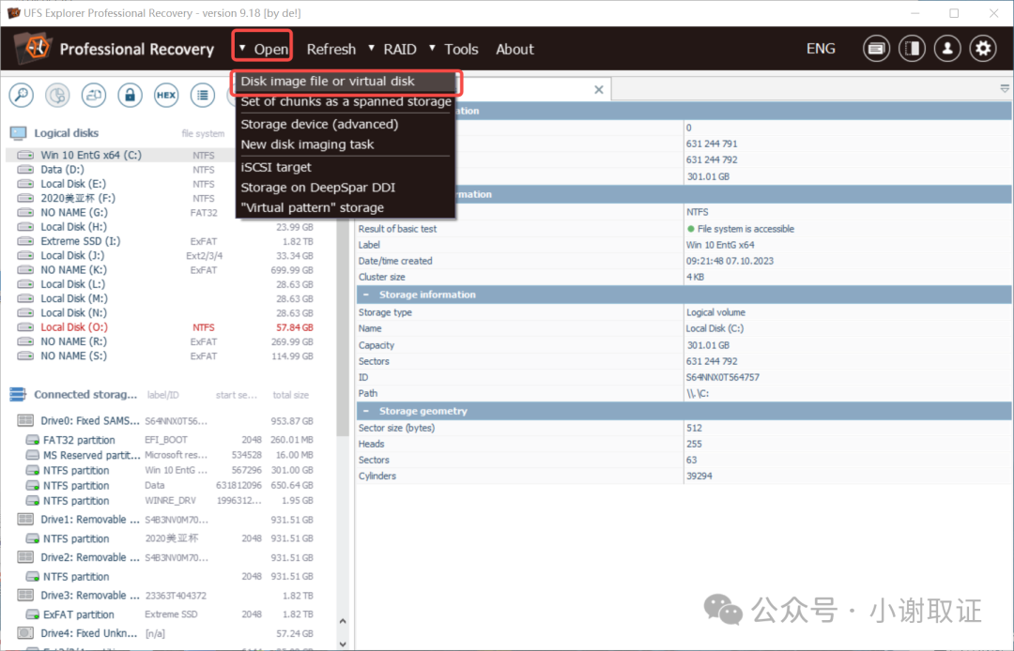Click the ID value S64NNX0T564757
The image size is (1014, 651).
pos(723,377)
